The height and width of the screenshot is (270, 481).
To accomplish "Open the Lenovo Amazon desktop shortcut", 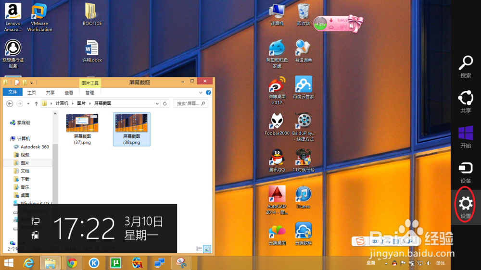I will click(x=13, y=17).
